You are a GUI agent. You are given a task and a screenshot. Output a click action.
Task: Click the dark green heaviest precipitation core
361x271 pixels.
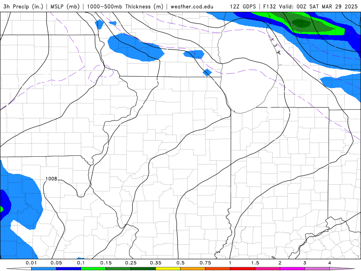pyautogui.click(x=301, y=23)
